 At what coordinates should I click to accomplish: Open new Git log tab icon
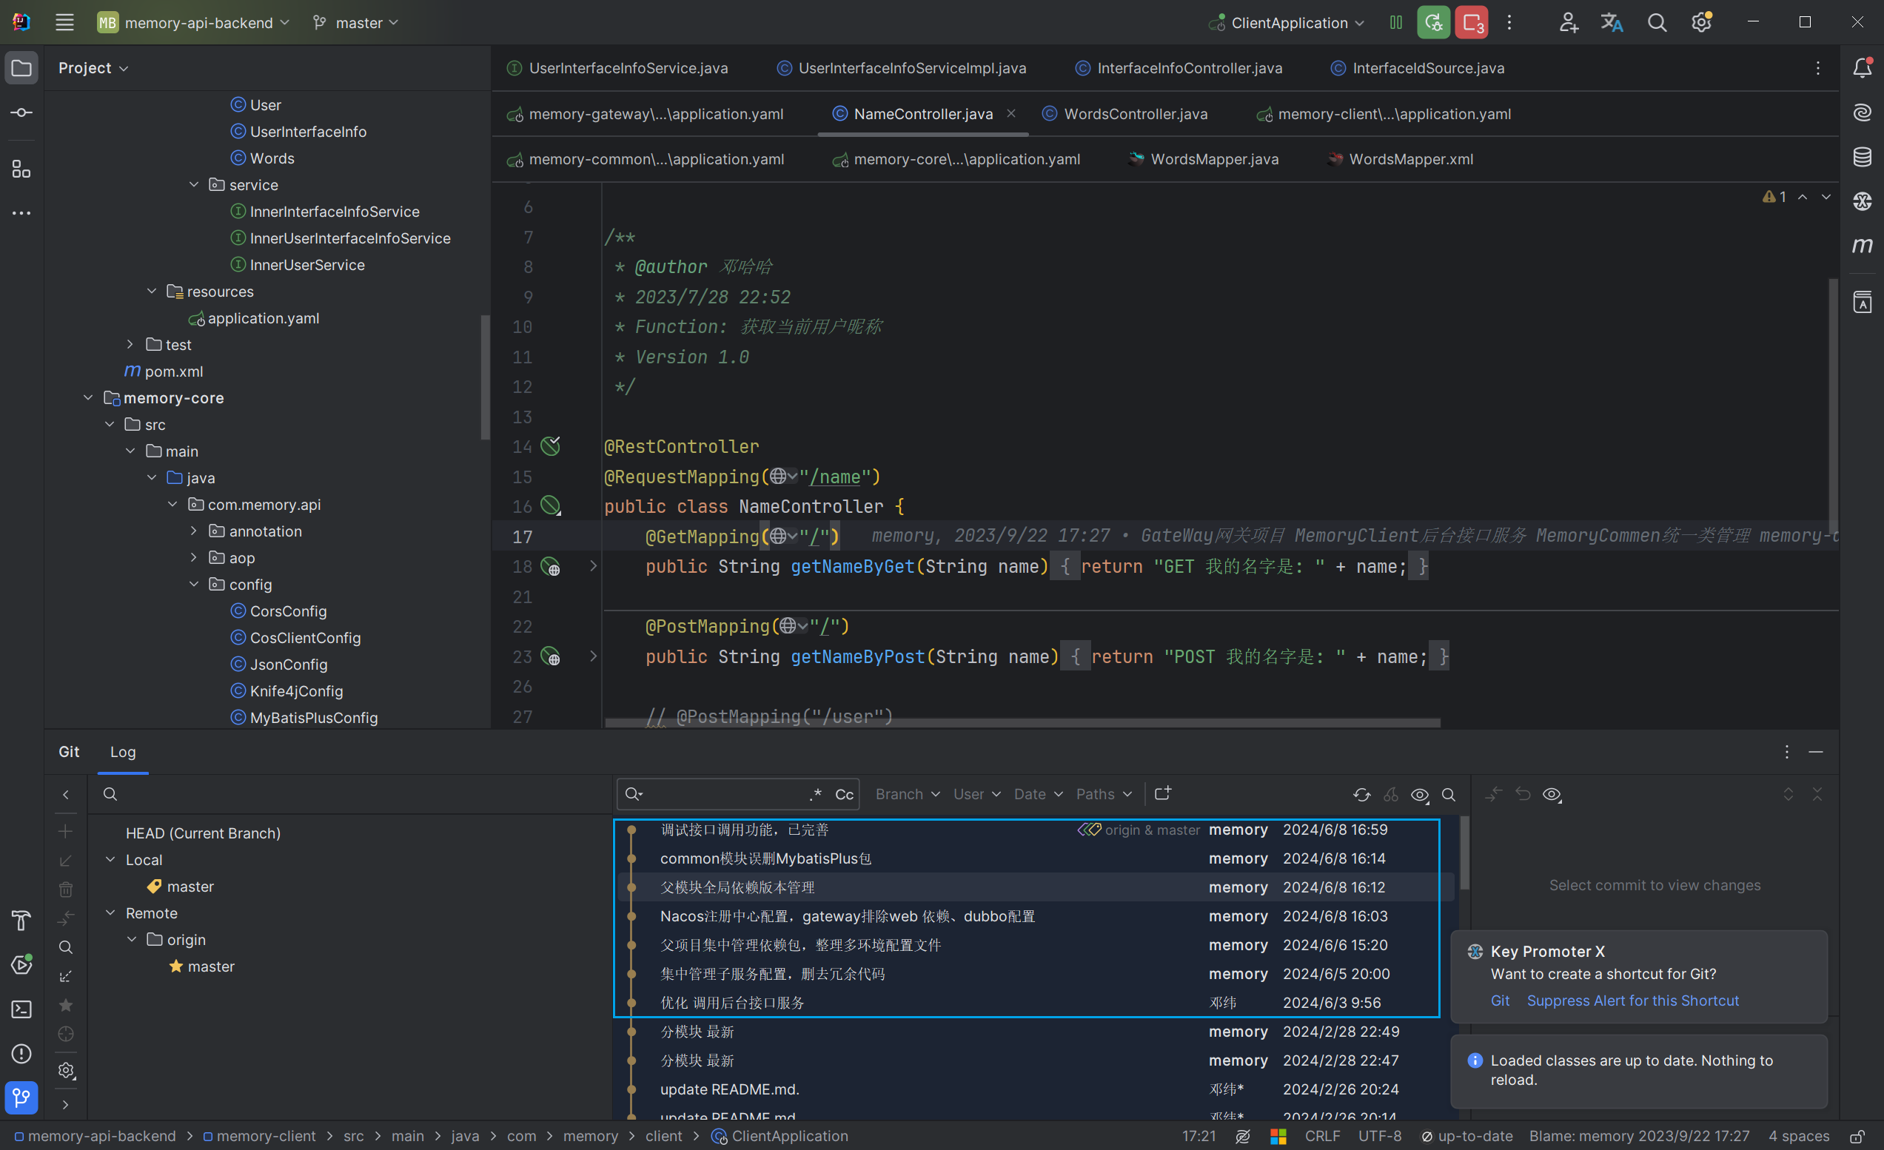click(x=1163, y=794)
